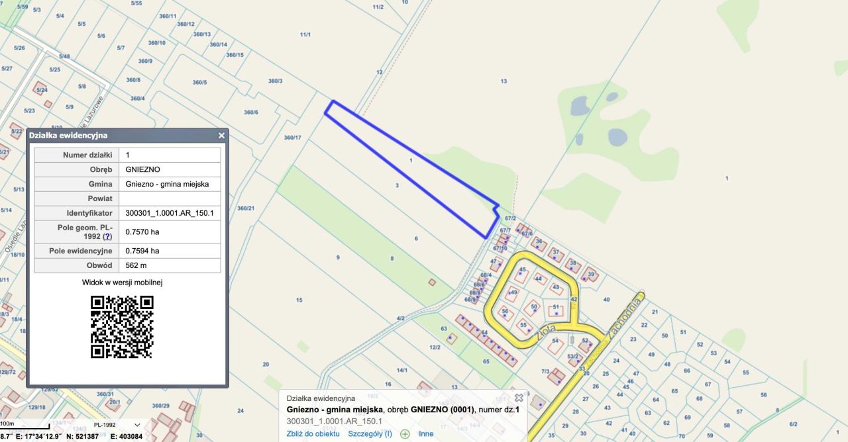The height and width of the screenshot is (442, 848).
Task: Select the 0.7594 ha value cell
Action: coord(170,251)
